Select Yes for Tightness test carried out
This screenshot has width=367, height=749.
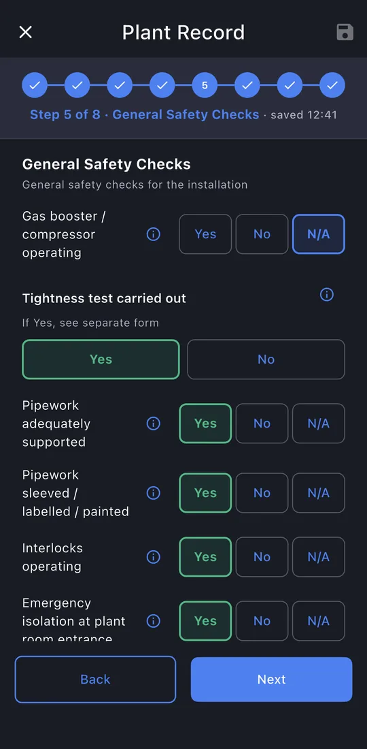101,360
